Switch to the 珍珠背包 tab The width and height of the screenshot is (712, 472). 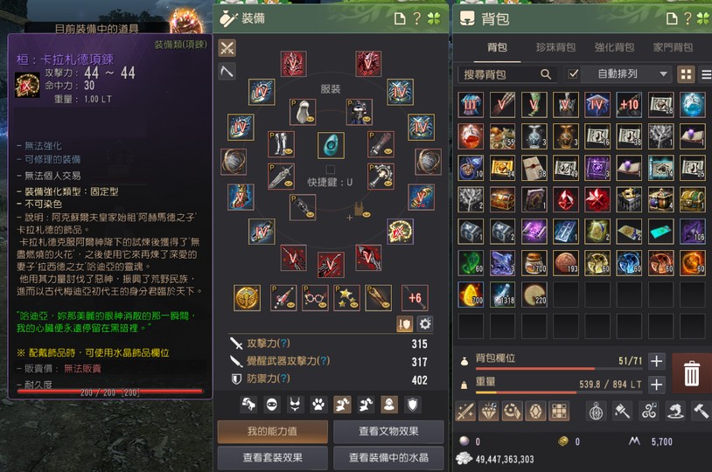tap(555, 47)
